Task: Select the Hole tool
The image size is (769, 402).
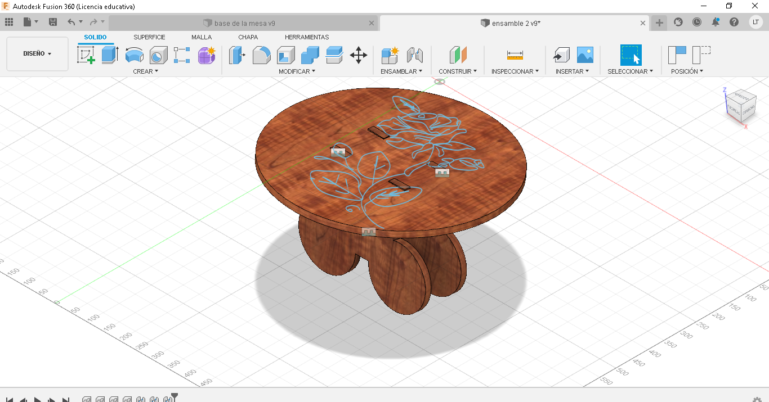Action: [159, 55]
